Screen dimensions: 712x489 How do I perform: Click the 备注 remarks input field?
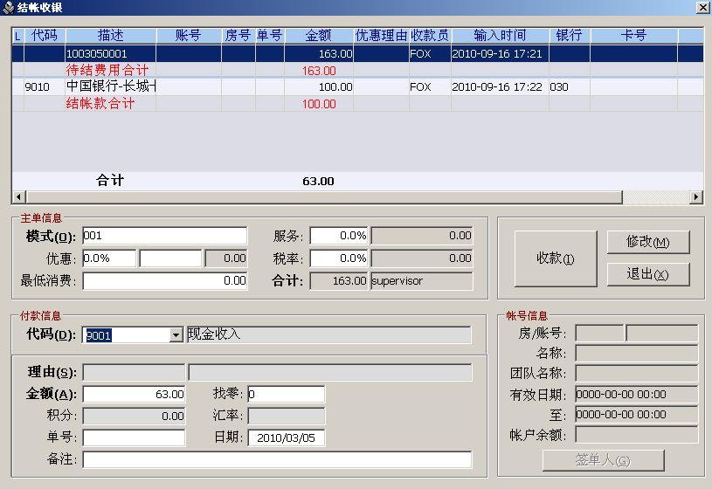277,459
